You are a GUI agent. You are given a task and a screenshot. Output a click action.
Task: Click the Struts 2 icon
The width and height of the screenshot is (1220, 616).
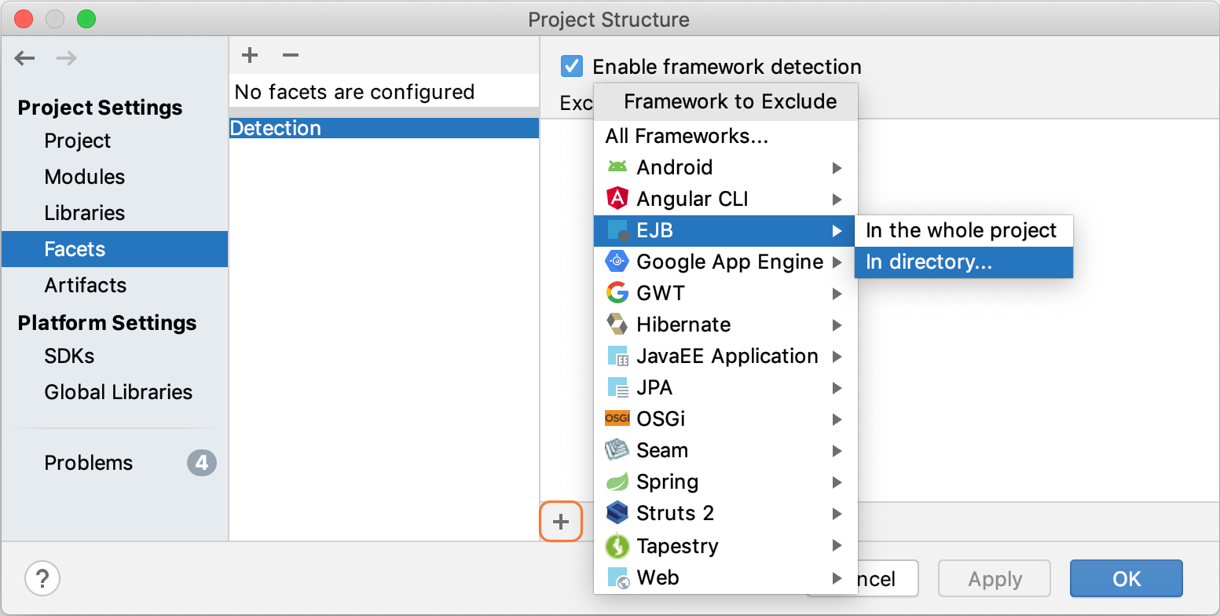pos(617,513)
